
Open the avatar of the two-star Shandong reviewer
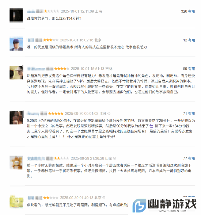pyautogui.click(x=16, y=162)
